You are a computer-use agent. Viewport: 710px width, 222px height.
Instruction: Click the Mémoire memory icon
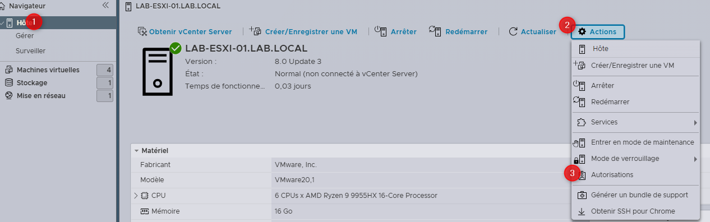tap(144, 211)
